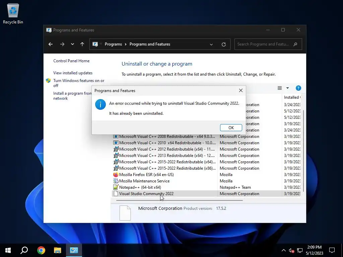The image size is (343, 257).
Task: Click the change view list icon
Action: (280, 88)
